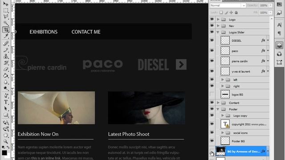
Task: Expand the Content group
Action: coord(218,103)
